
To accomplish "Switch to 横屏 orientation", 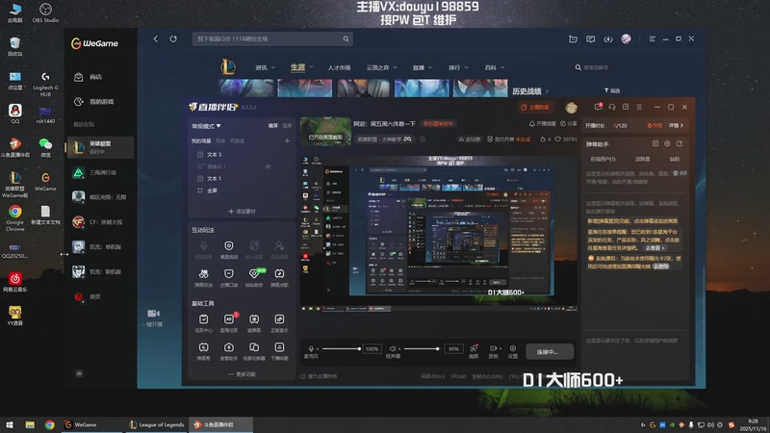I will coord(273,126).
